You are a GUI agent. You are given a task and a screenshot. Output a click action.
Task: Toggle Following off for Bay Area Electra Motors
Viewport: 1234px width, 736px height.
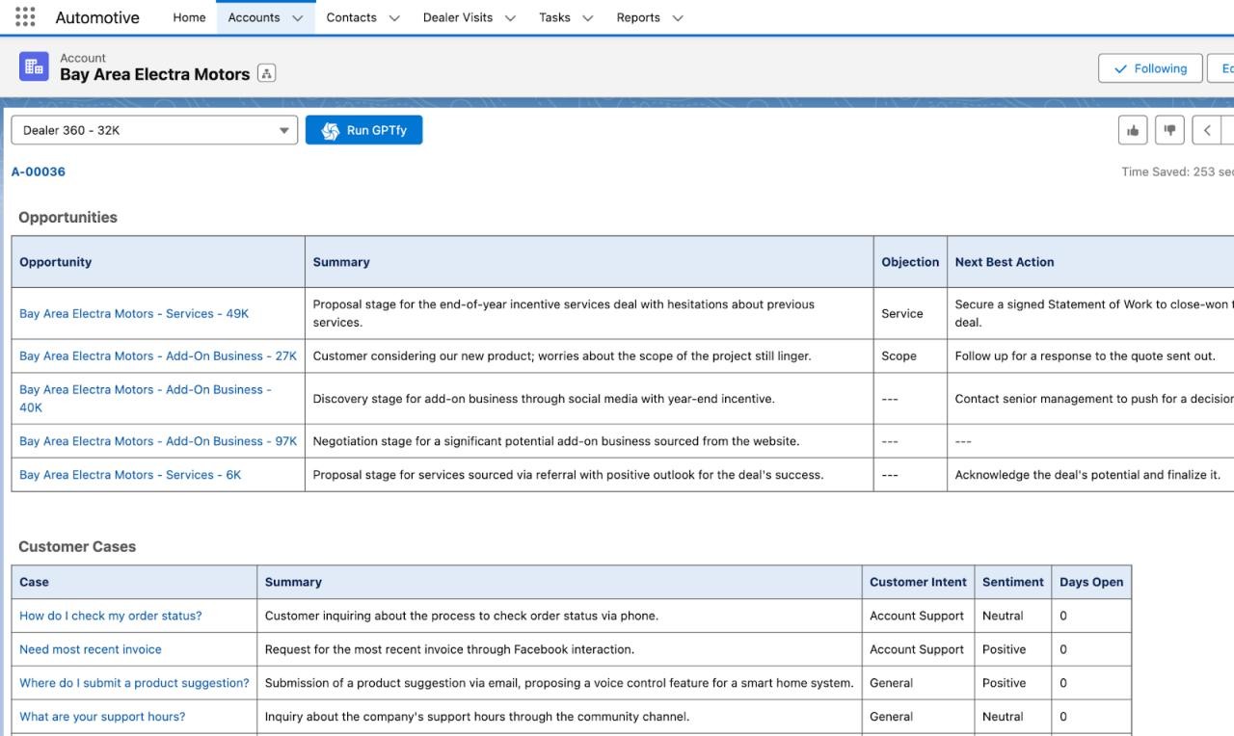point(1149,67)
